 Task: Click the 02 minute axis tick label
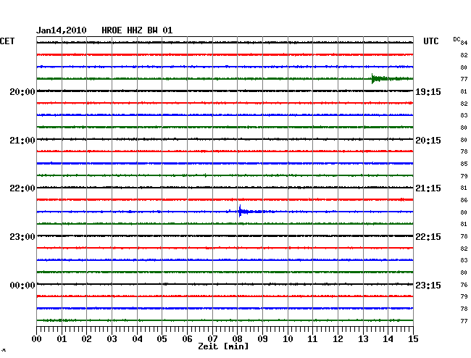click(86, 338)
